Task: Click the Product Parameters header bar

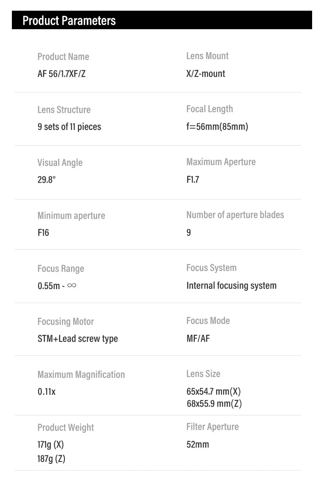Action: tap(162, 20)
